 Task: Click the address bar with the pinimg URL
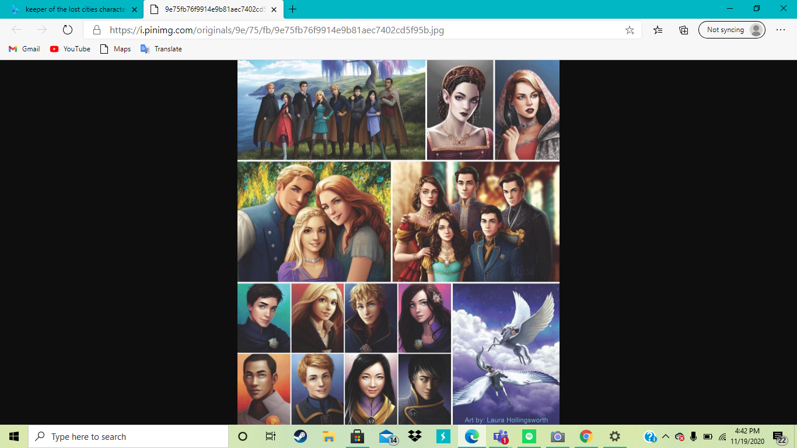click(362, 30)
